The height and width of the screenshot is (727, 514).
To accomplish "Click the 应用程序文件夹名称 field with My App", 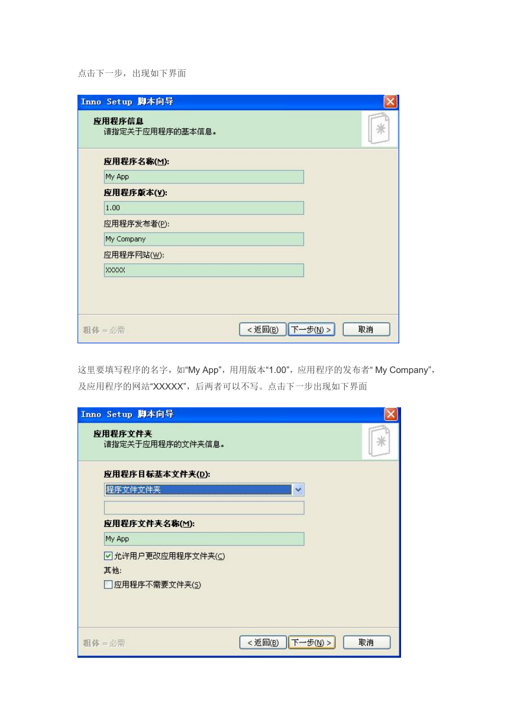I will click(x=204, y=539).
